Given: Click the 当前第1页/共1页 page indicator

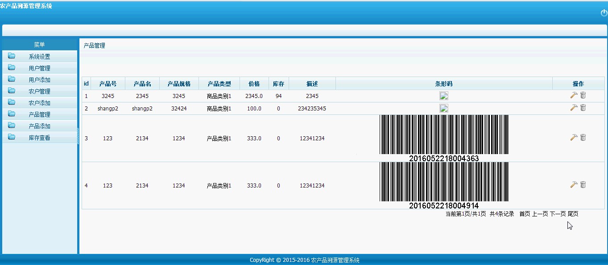Looking at the screenshot, I should coord(466,214).
